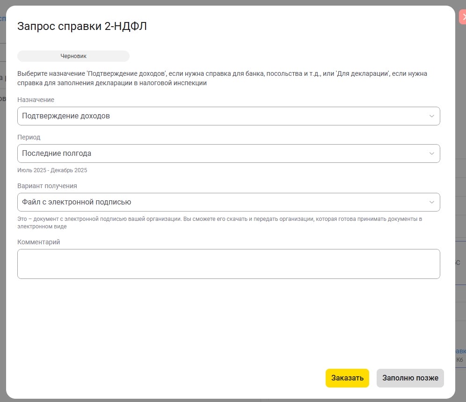466x402 pixels.
Task: Click the Период field label
Action: pyautogui.click(x=29, y=137)
